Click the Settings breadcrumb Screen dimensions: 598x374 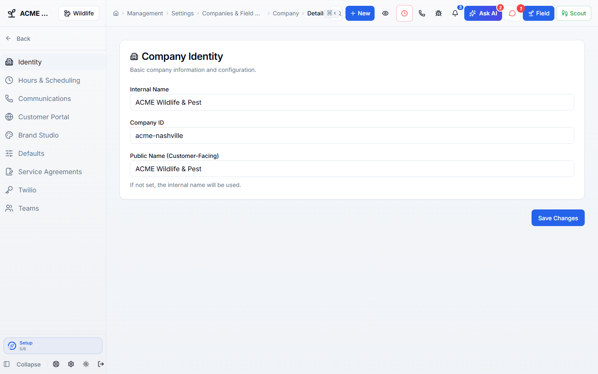[183, 13]
